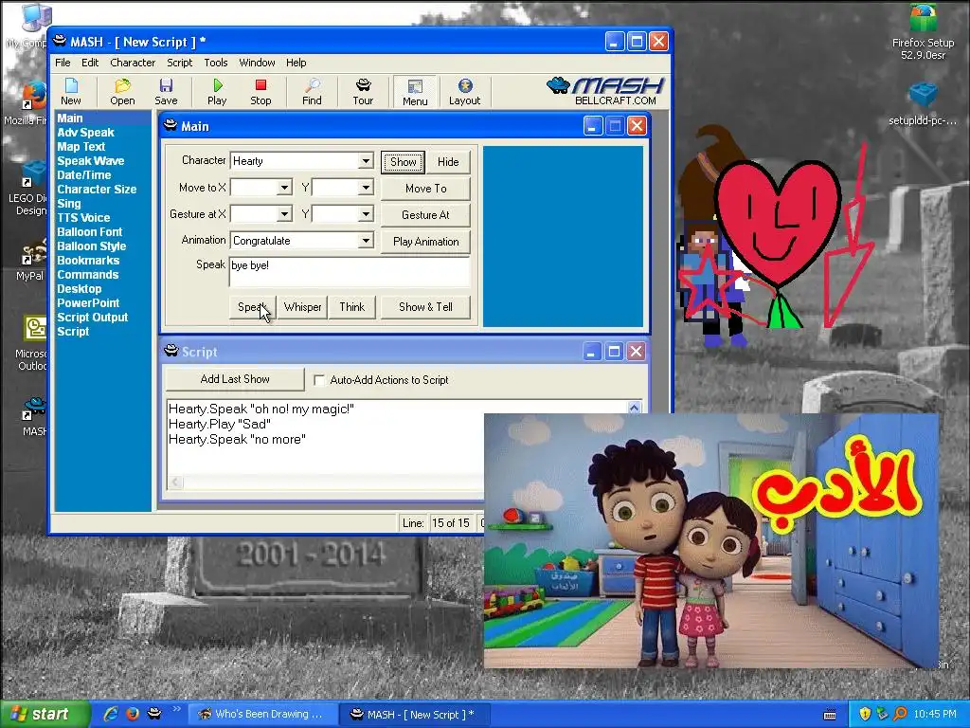
Task: Click the Hide character button
Action: 448,162
